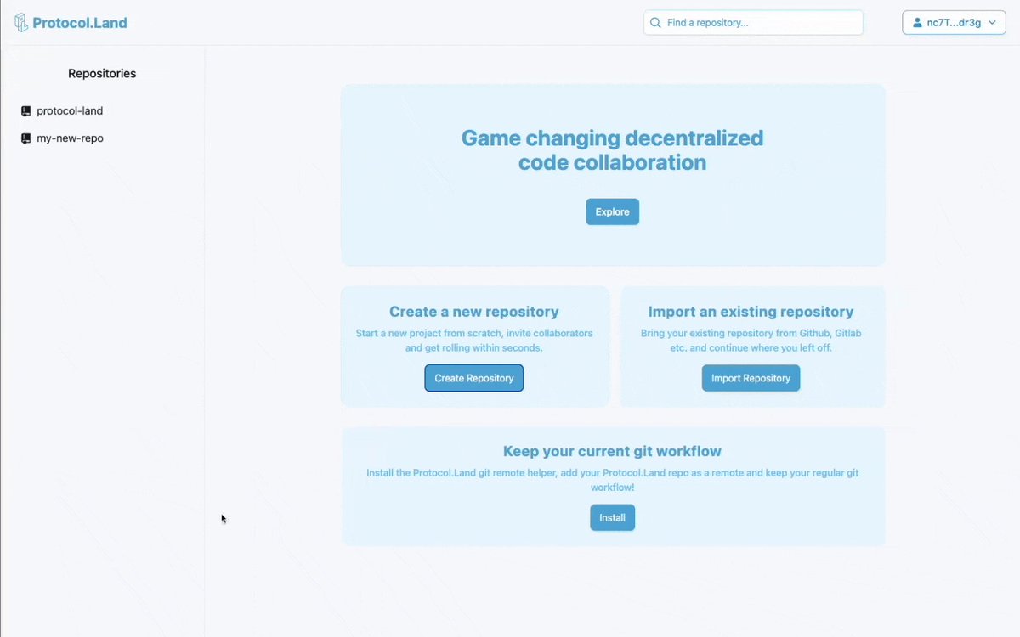The image size is (1020, 637).
Task: Focus the Find a repository search field
Action: (753, 23)
